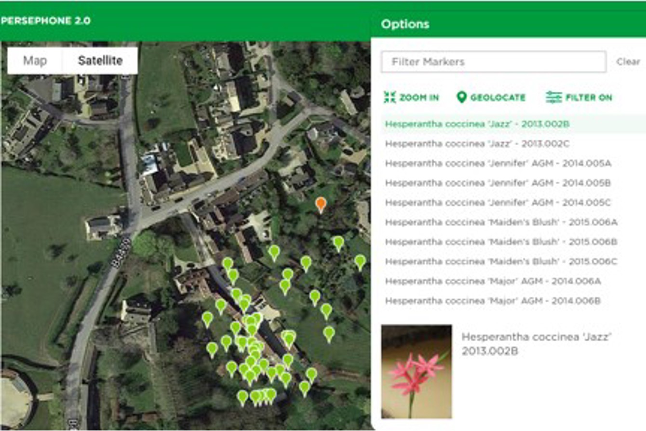Choose 'Jennifer' AGM 2014.005A list item
The image size is (646, 431).
[498, 163]
